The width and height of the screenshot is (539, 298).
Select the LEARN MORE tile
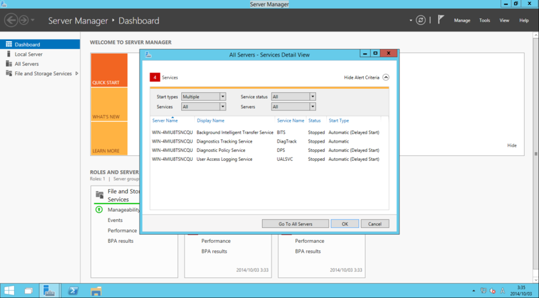pyautogui.click(x=109, y=139)
